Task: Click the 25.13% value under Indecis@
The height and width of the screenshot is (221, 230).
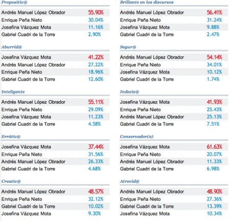Action: pos(214,117)
